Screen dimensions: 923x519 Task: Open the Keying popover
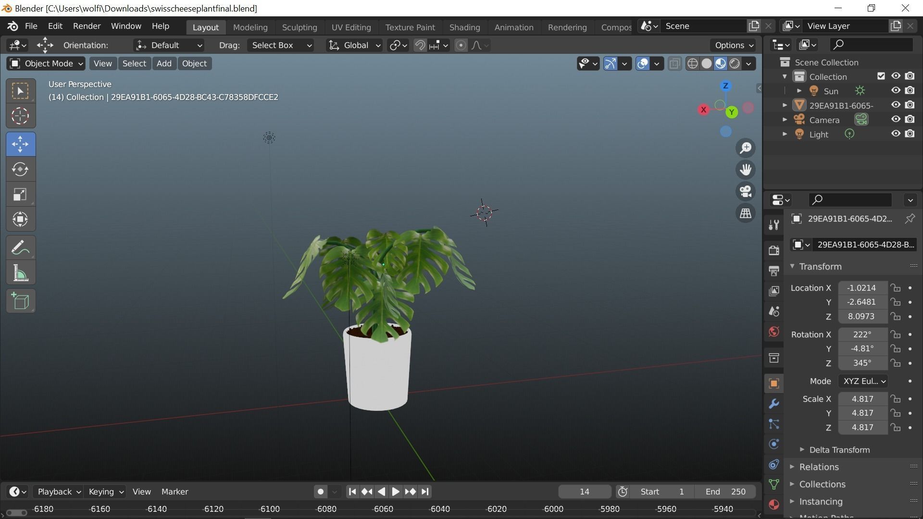[106, 492]
